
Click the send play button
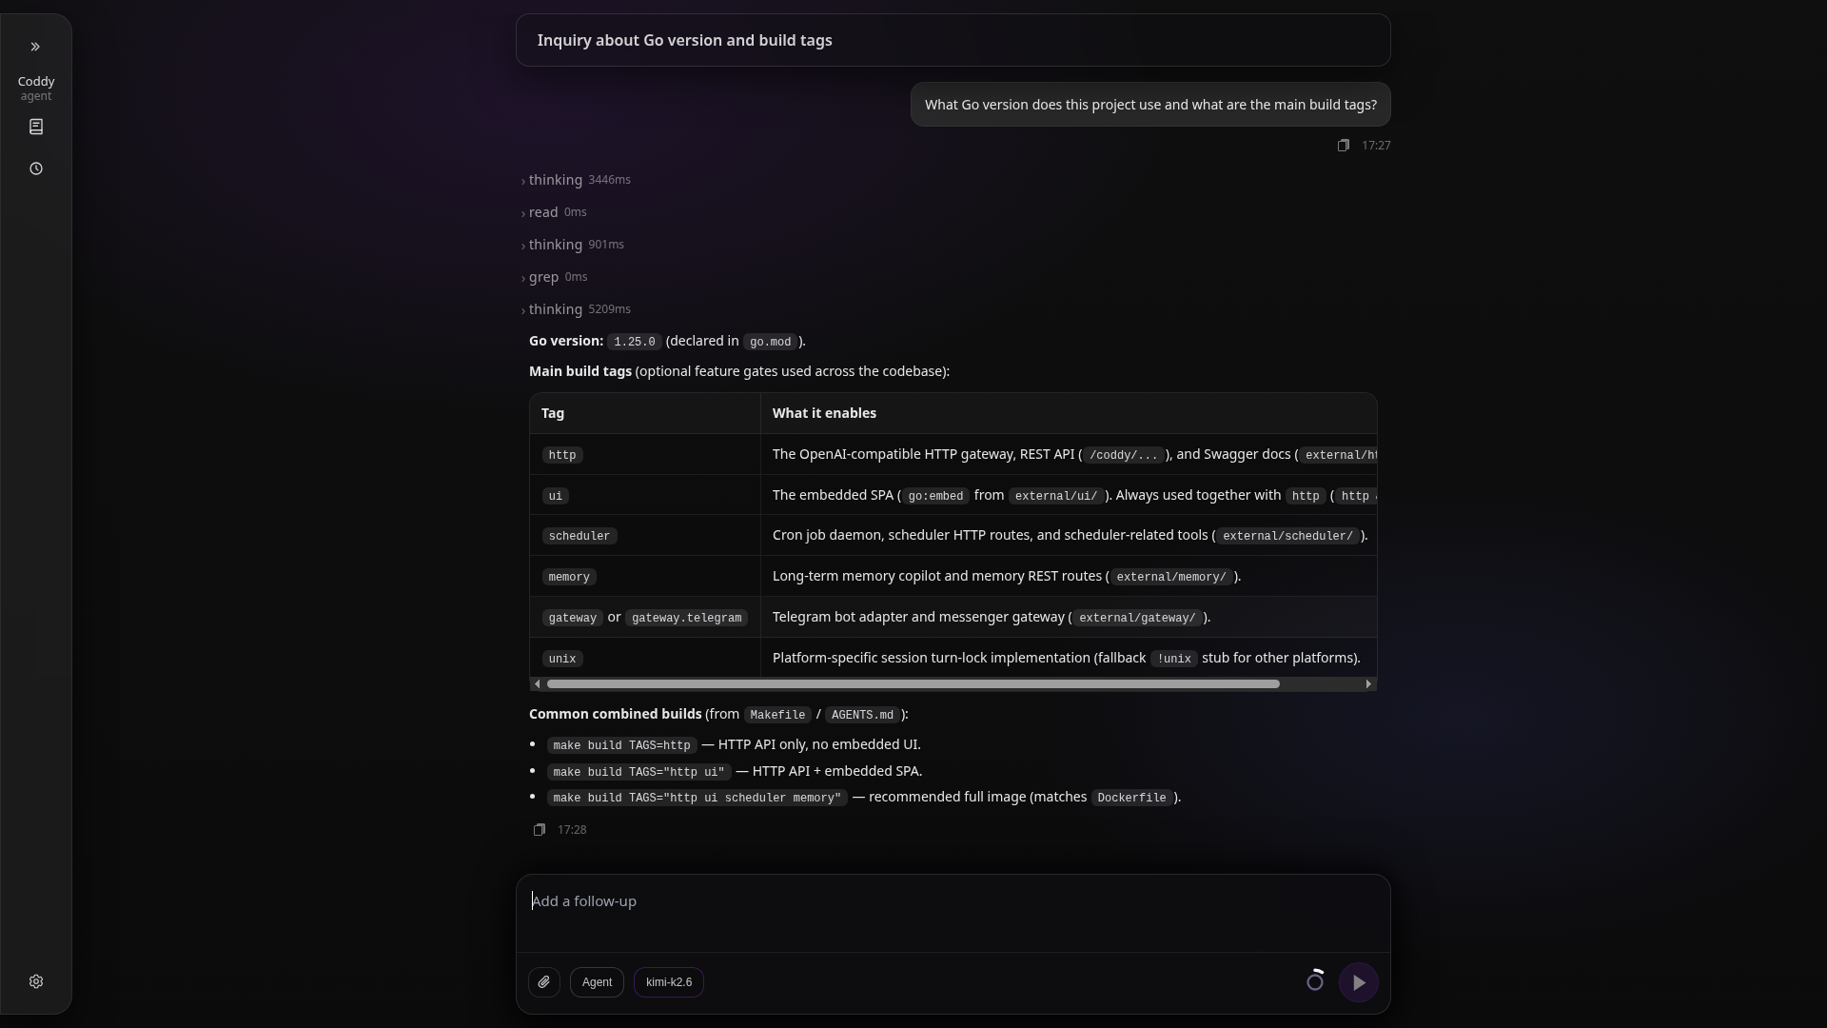tap(1359, 982)
